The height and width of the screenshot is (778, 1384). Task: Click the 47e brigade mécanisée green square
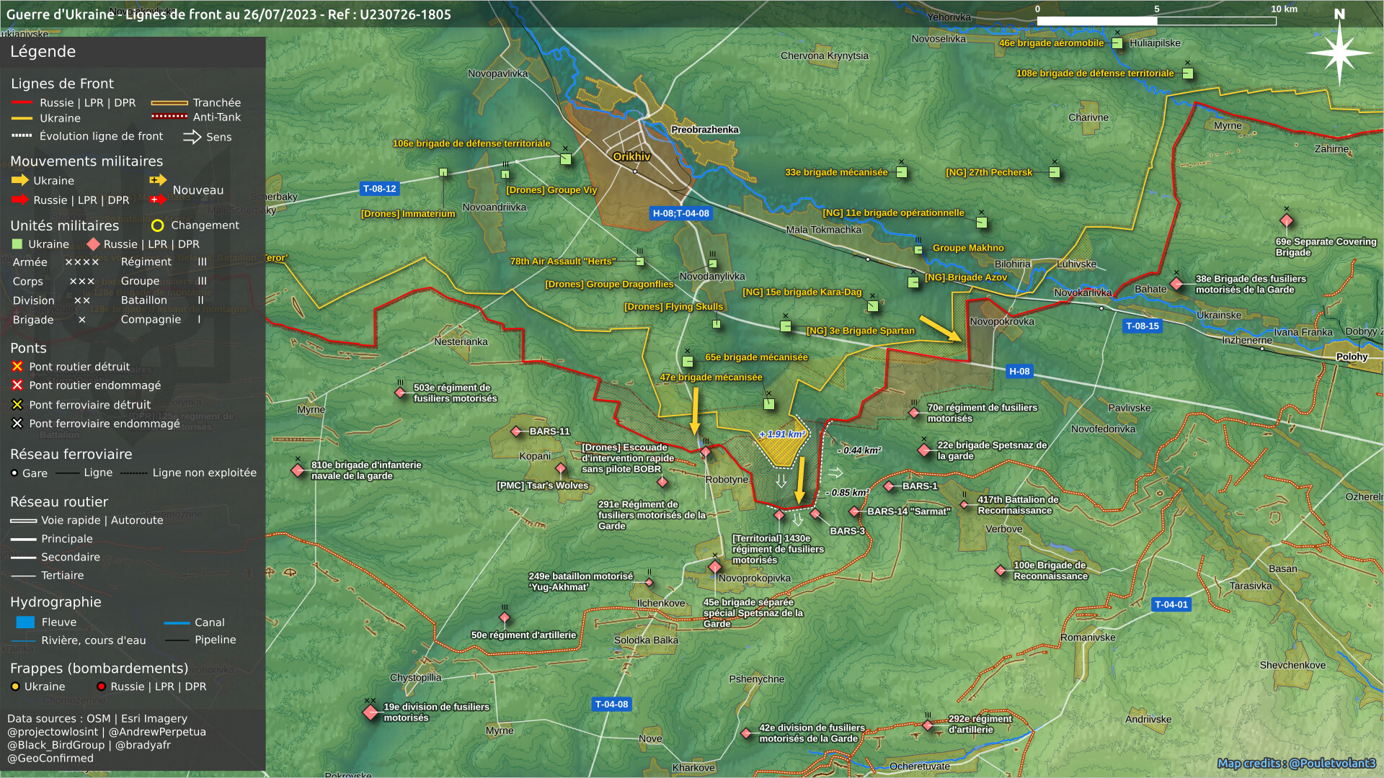click(769, 404)
